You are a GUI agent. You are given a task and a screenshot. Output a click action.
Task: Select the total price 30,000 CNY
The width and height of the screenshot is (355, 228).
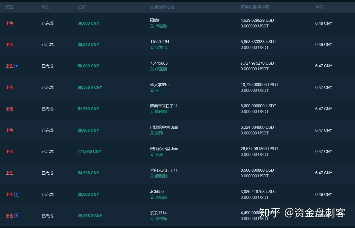88,23
